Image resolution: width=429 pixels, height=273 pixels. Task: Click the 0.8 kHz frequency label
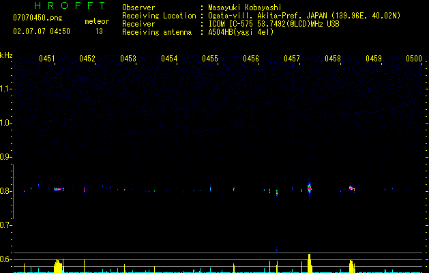[5, 191]
